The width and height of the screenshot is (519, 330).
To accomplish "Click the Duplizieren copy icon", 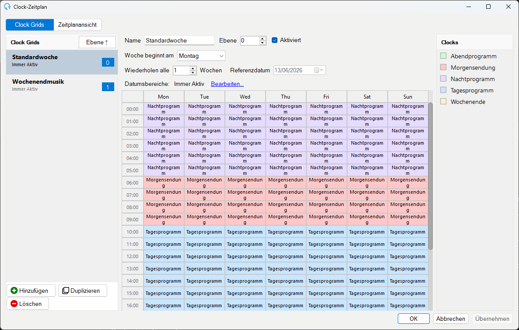I will 66,291.
